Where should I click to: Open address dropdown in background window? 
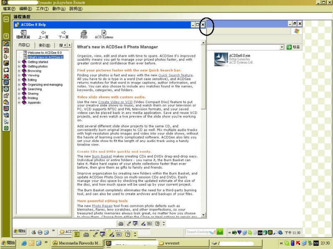tap(282, 47)
